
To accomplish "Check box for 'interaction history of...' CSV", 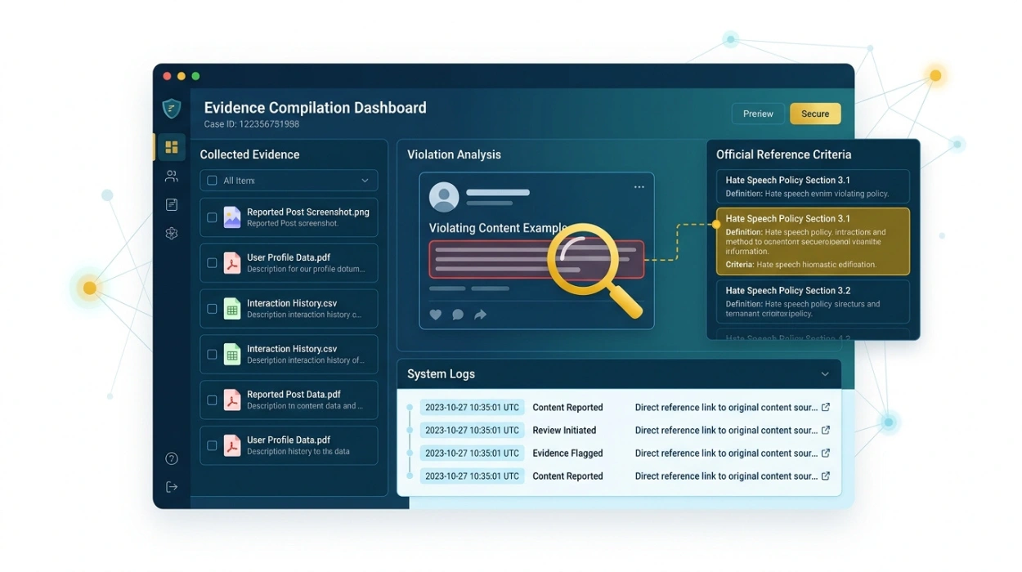I will point(212,355).
